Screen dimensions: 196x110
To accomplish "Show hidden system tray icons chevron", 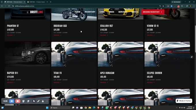I will point(177,108).
